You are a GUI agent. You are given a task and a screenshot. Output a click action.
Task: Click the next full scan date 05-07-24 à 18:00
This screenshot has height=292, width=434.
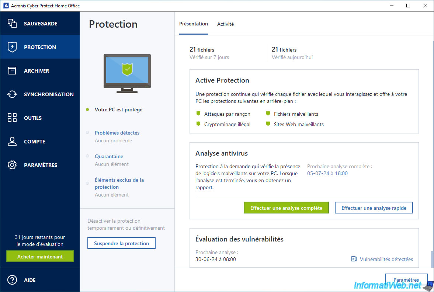pyautogui.click(x=327, y=174)
